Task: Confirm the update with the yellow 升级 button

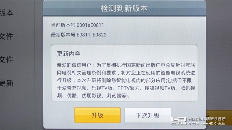Action: (x=97, y=115)
